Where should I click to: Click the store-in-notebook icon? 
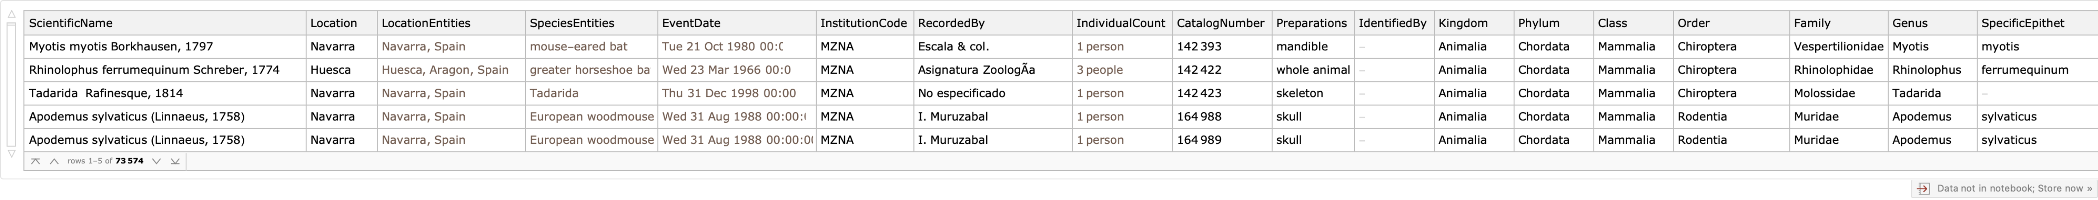pyautogui.click(x=1923, y=189)
